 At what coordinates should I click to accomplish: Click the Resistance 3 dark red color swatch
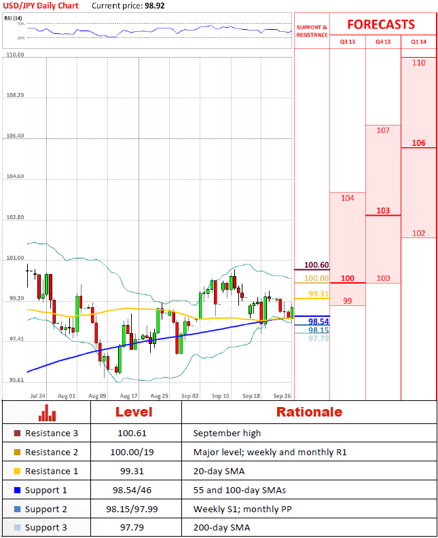click(17, 433)
